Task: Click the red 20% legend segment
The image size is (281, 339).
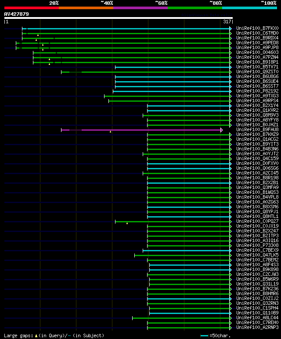Action: pos(31,8)
